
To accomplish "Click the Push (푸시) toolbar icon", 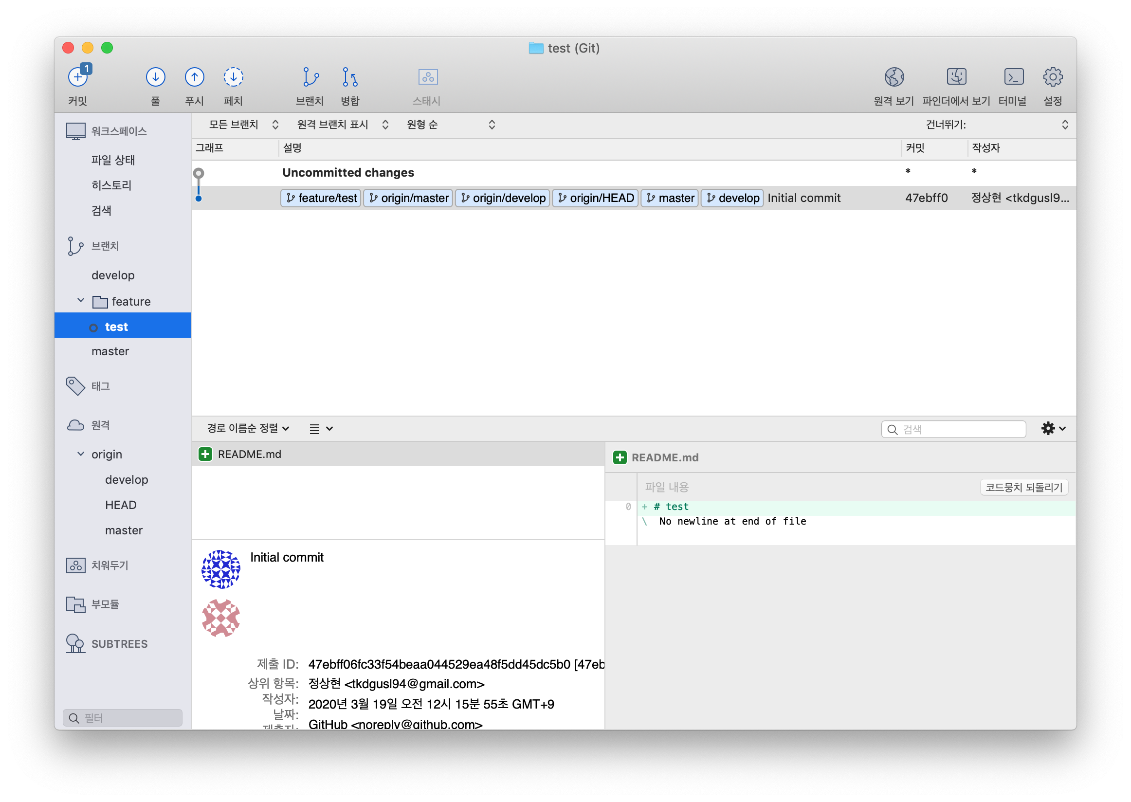I will coord(194,77).
